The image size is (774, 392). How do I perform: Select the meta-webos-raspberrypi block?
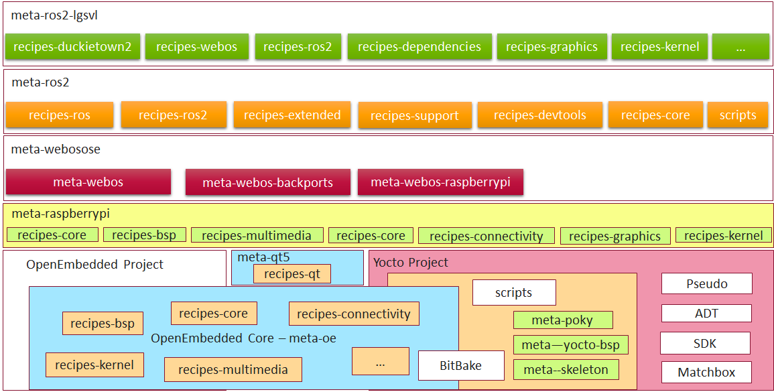[440, 182]
